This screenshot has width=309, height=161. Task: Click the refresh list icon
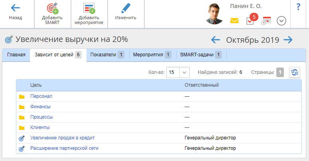click(x=294, y=72)
